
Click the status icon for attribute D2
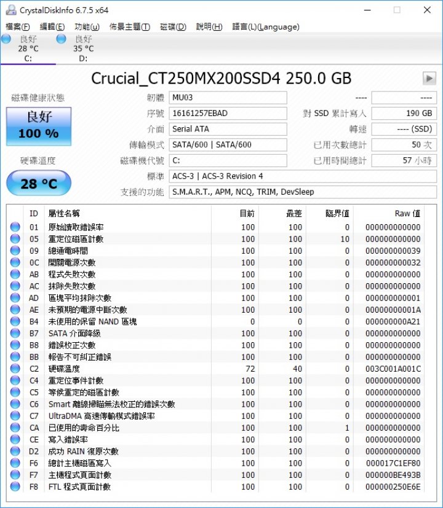15,451
